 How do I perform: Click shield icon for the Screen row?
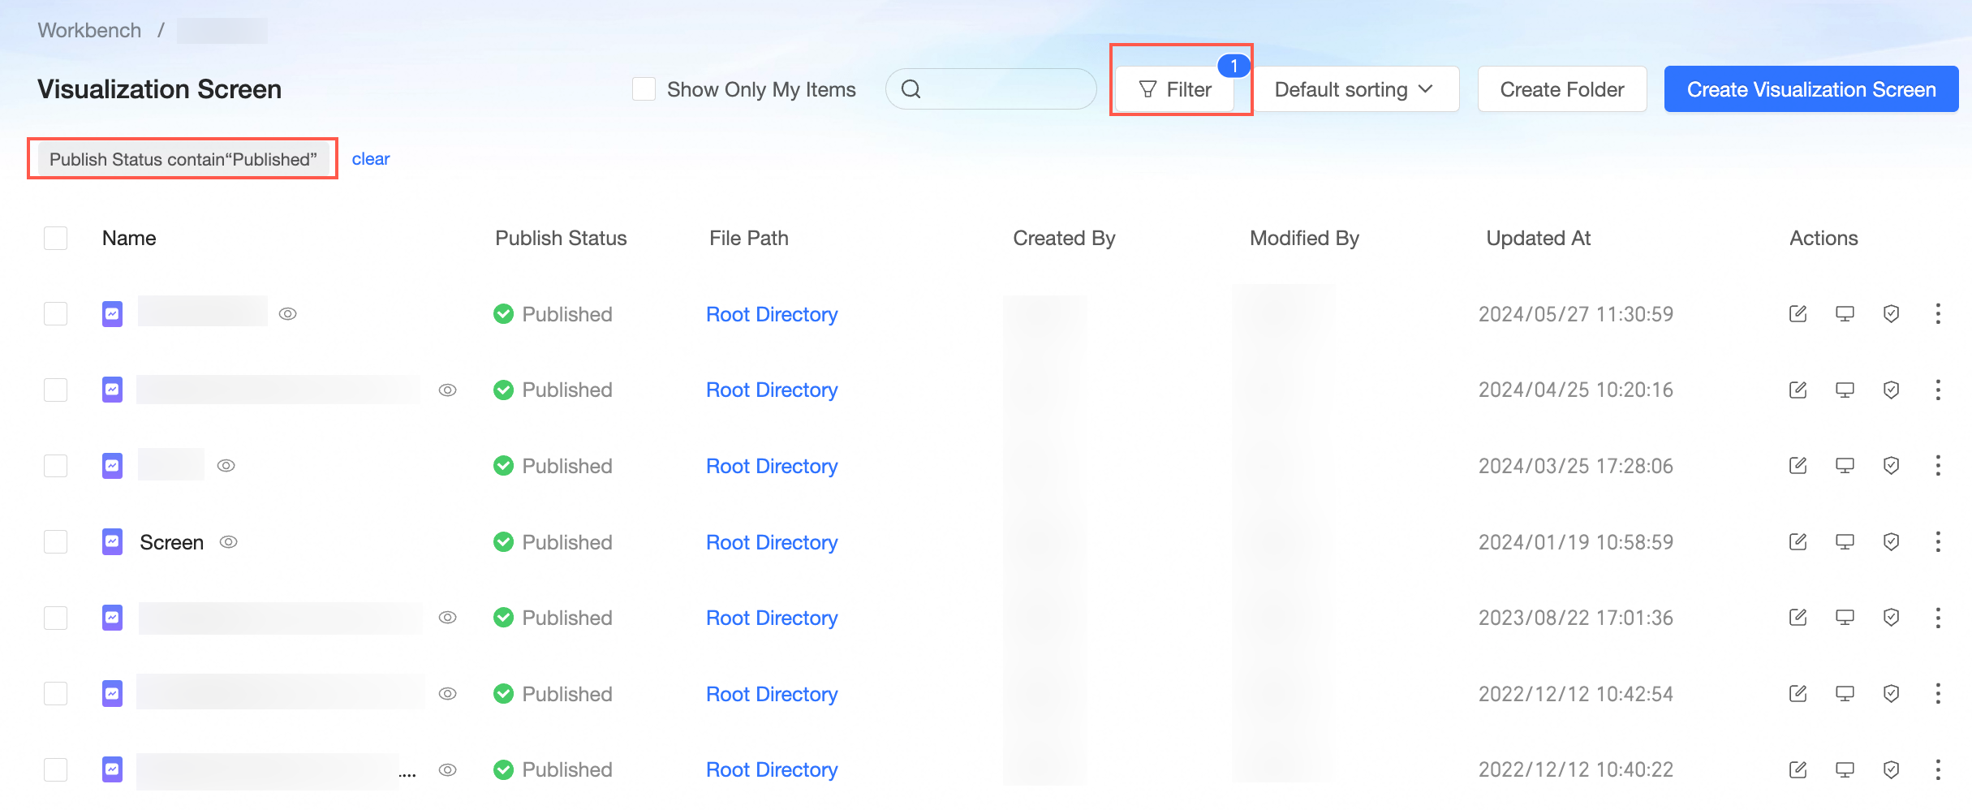click(x=1891, y=542)
